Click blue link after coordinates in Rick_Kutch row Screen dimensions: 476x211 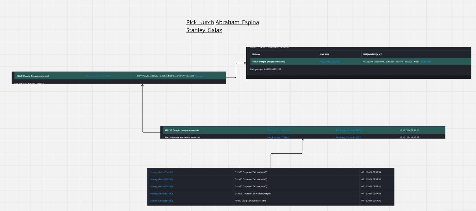pos(426,62)
